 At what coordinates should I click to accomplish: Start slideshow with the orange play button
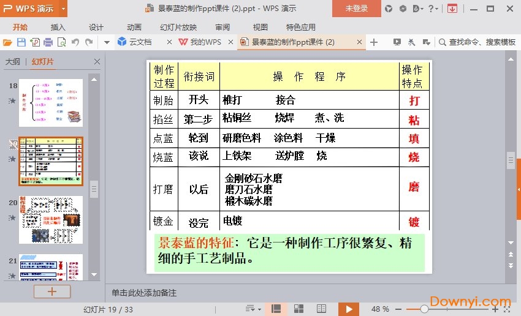click(349, 309)
